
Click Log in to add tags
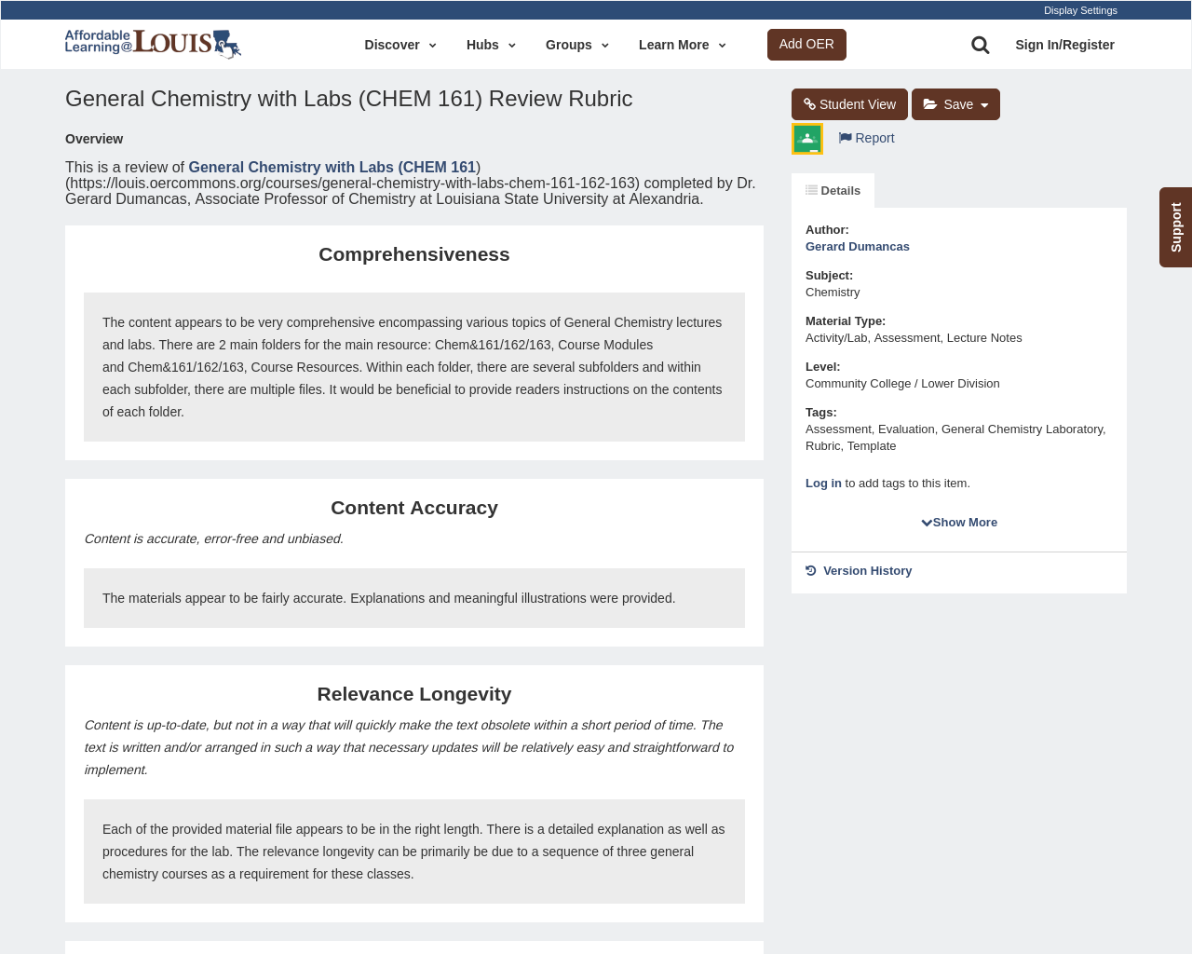(823, 482)
